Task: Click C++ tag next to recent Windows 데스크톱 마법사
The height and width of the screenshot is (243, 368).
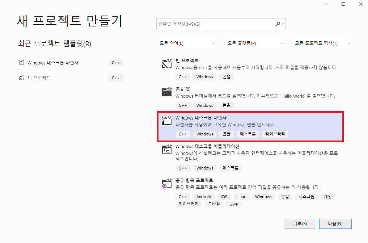Action: point(116,63)
